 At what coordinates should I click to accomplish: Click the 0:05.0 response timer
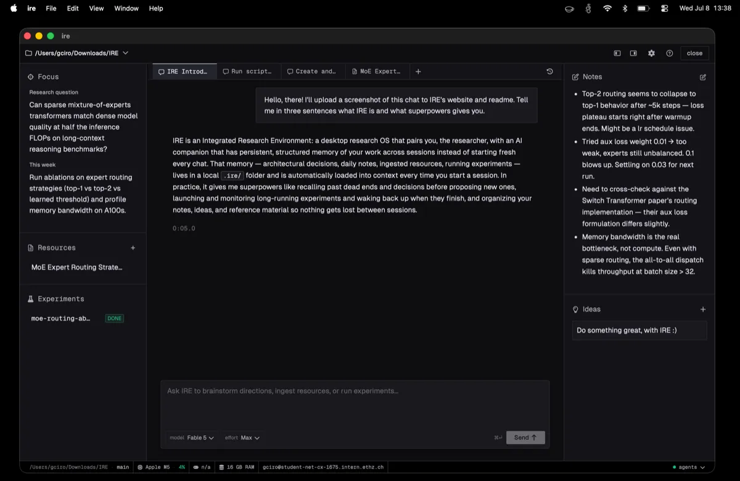184,229
